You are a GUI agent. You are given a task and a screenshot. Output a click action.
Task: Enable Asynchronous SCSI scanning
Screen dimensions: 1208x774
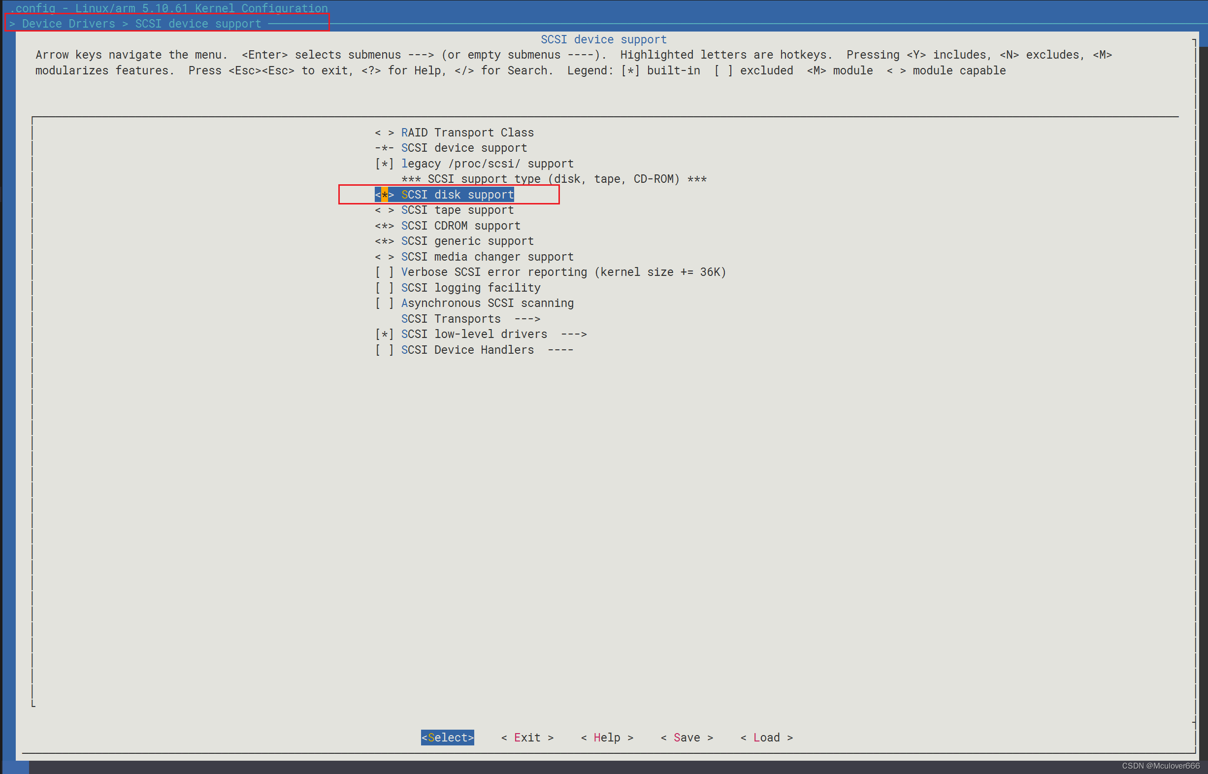pyautogui.click(x=486, y=303)
